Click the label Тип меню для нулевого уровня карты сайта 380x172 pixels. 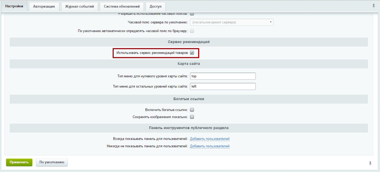tap(153, 76)
